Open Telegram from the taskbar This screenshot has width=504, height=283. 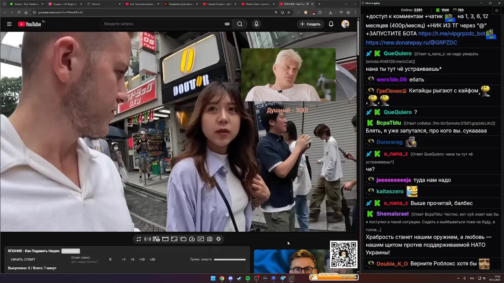(282, 278)
